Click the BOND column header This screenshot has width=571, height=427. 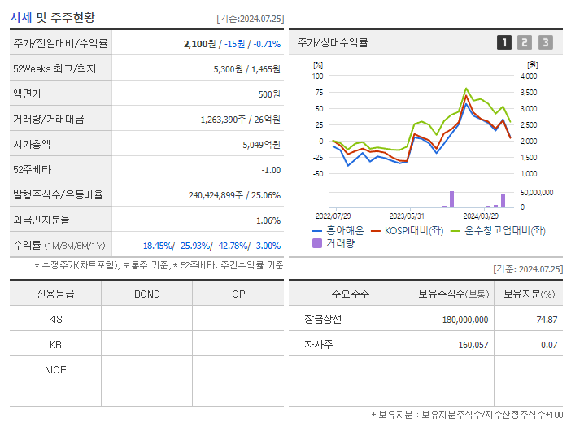click(x=146, y=294)
